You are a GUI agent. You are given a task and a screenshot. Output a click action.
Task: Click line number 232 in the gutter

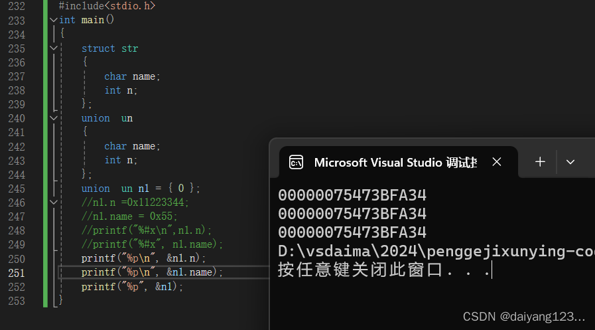(17, 6)
